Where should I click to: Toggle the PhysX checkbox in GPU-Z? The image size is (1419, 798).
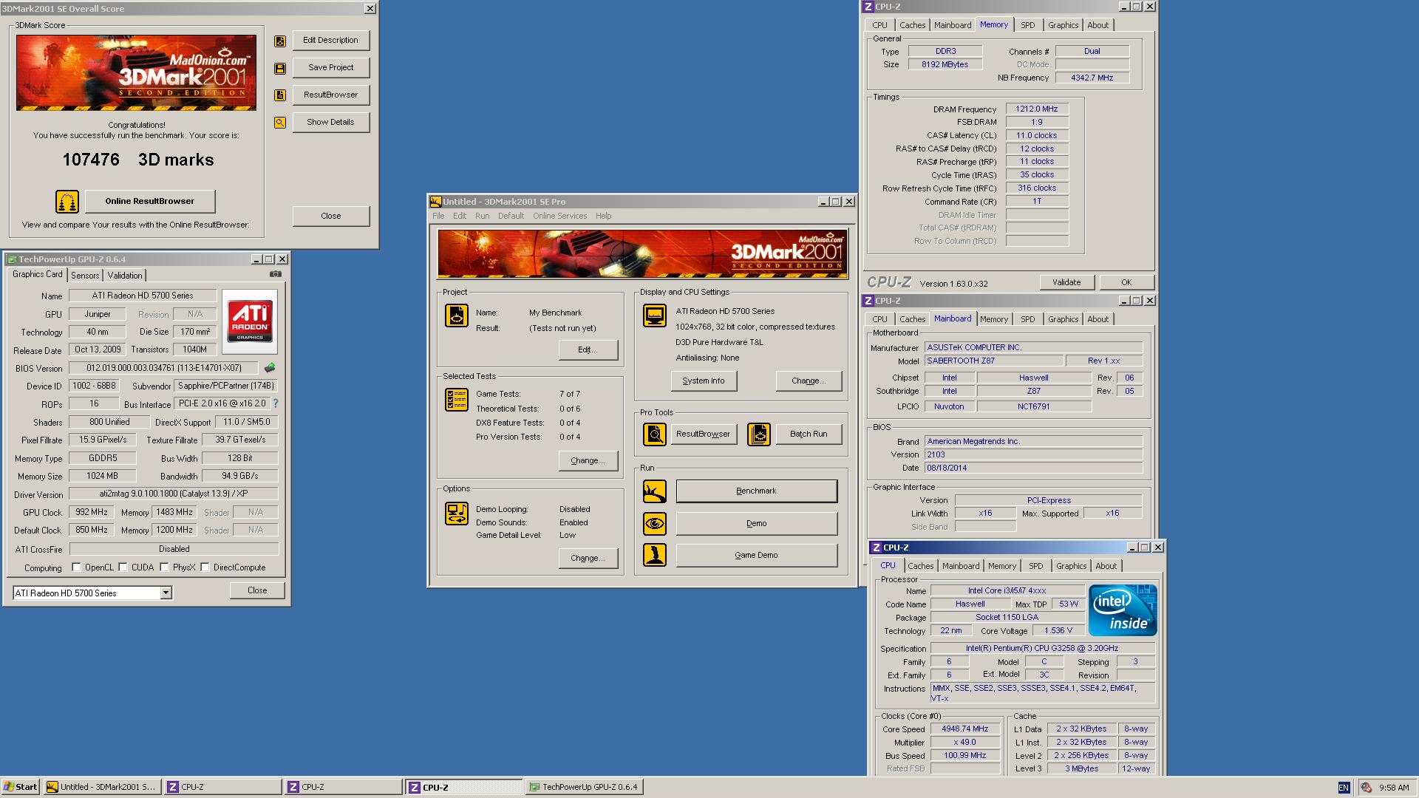pyautogui.click(x=164, y=567)
